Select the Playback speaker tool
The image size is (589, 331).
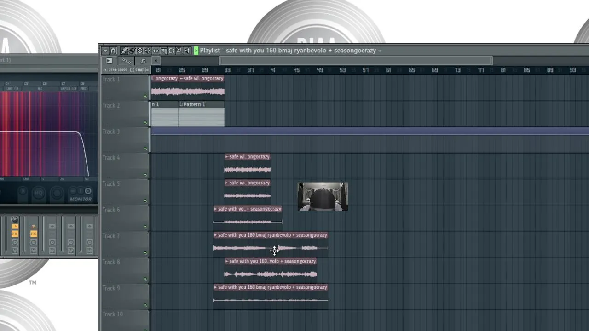coord(187,51)
